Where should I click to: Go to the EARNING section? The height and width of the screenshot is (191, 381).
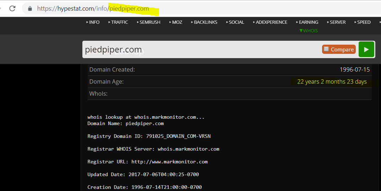(x=307, y=22)
